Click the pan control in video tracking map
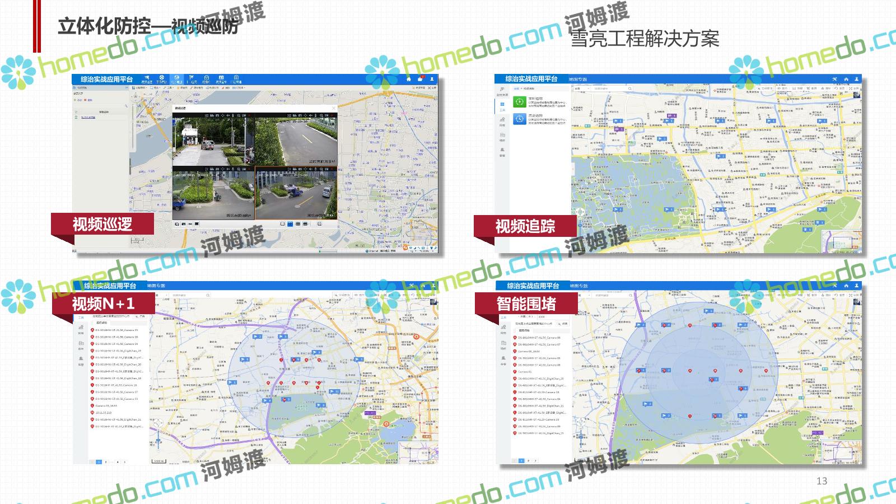The width and height of the screenshot is (896, 504). click(x=580, y=212)
